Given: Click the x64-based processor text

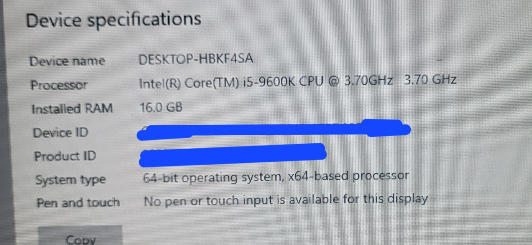Looking at the screenshot, I should click(x=348, y=176).
